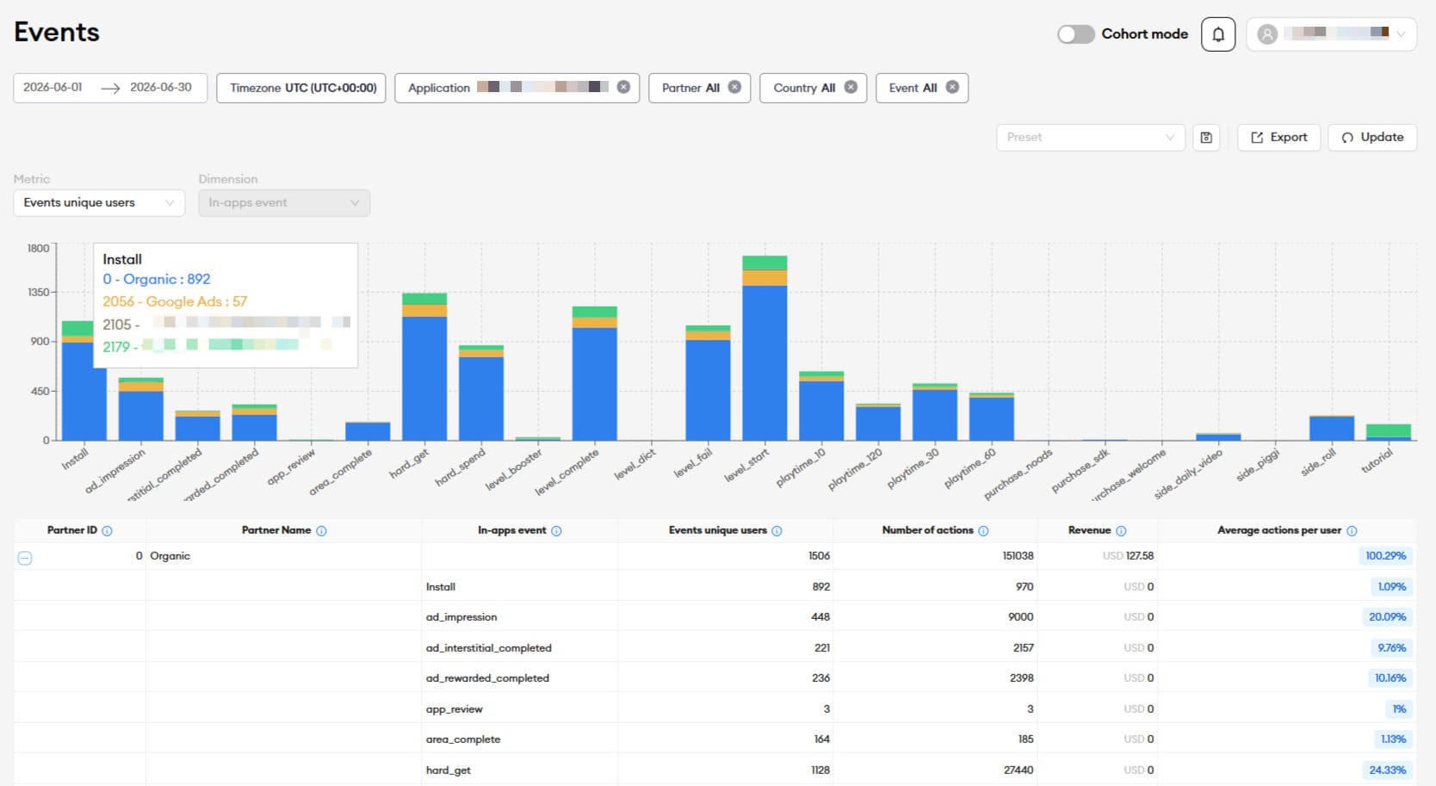Click level_complete bar in chart
The width and height of the screenshot is (1436, 786).
pos(594,374)
